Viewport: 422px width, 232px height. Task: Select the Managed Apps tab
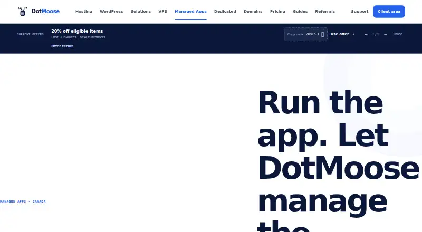[x=190, y=11]
